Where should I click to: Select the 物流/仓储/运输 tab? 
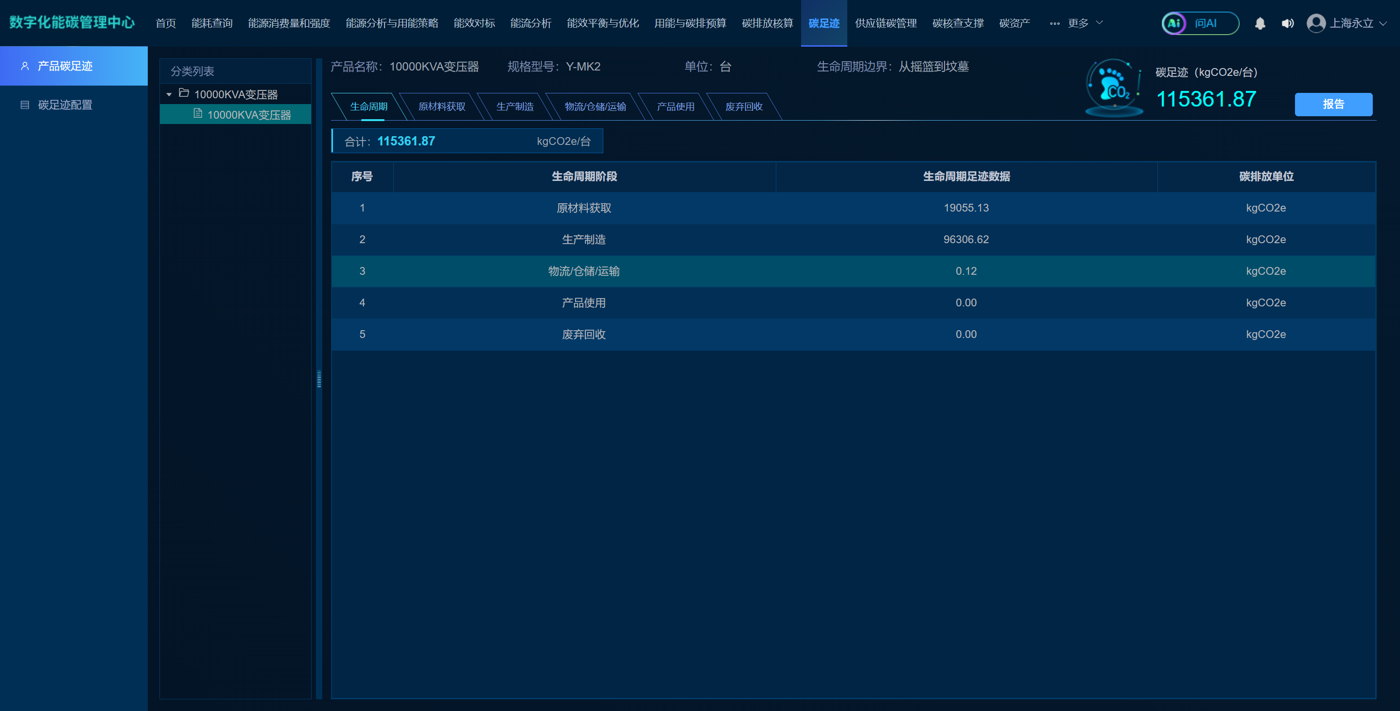pyautogui.click(x=595, y=107)
